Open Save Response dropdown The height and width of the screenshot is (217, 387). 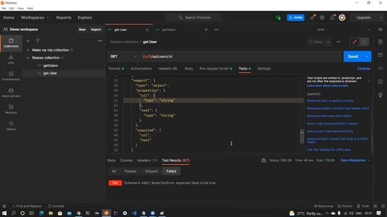tap(356, 160)
